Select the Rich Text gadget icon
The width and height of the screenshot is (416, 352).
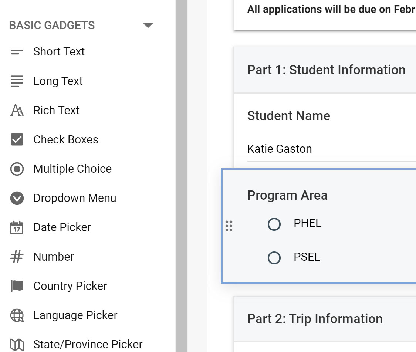pos(17,111)
